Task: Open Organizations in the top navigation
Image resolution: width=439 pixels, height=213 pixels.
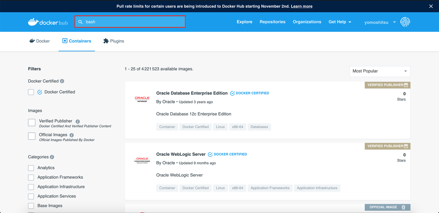Action: (x=307, y=22)
